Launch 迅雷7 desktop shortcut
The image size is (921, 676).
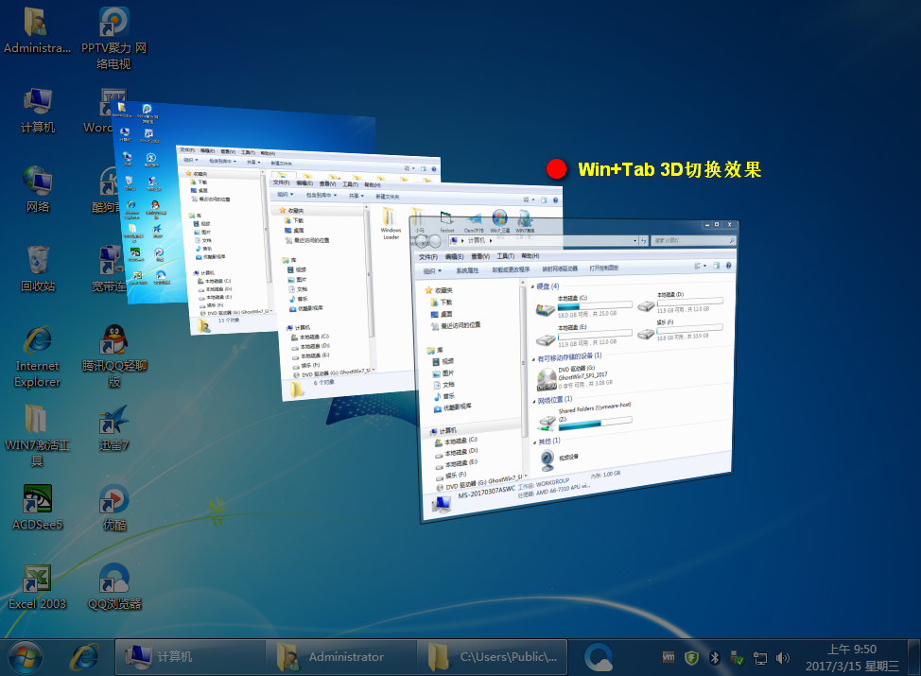[114, 427]
